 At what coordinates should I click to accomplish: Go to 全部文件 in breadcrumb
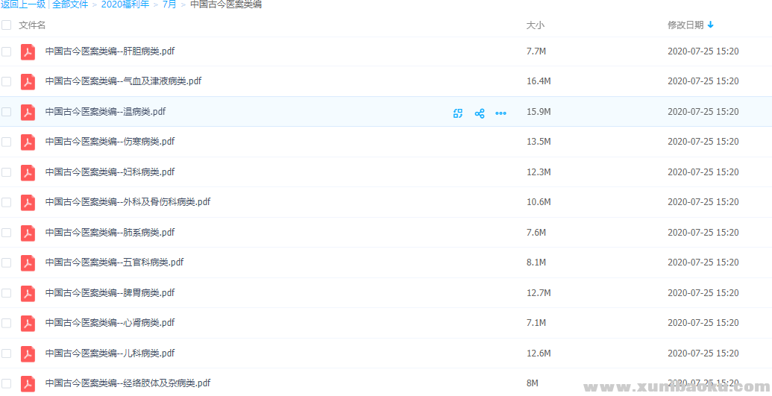click(x=70, y=4)
